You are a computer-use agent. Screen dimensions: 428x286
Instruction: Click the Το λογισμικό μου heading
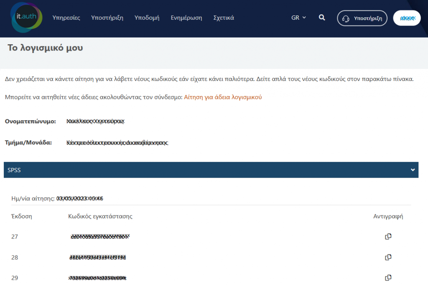point(45,48)
